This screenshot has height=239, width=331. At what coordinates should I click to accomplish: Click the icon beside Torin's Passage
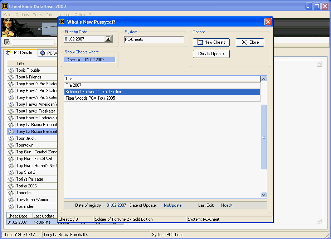click(11, 179)
